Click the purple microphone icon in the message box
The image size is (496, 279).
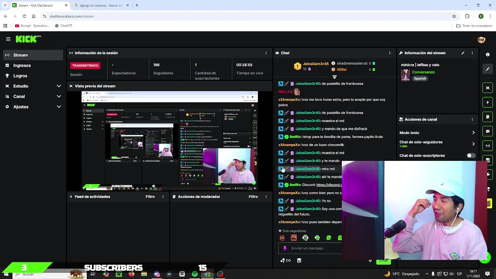(x=285, y=248)
